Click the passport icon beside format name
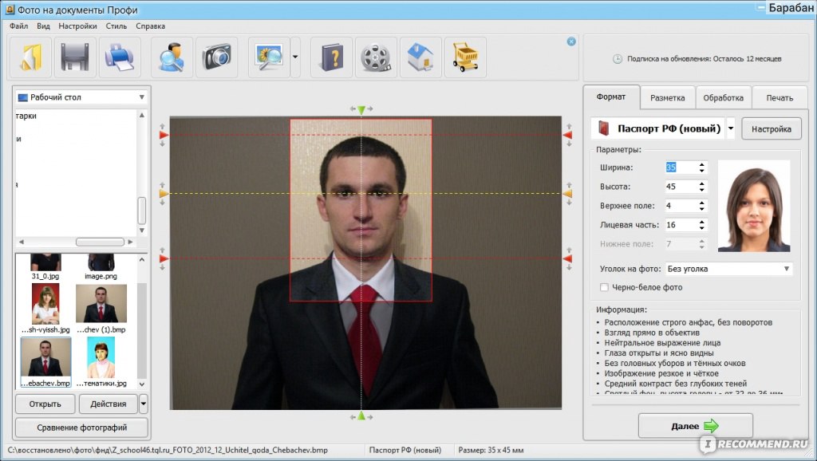This screenshot has width=817, height=461. 603,128
